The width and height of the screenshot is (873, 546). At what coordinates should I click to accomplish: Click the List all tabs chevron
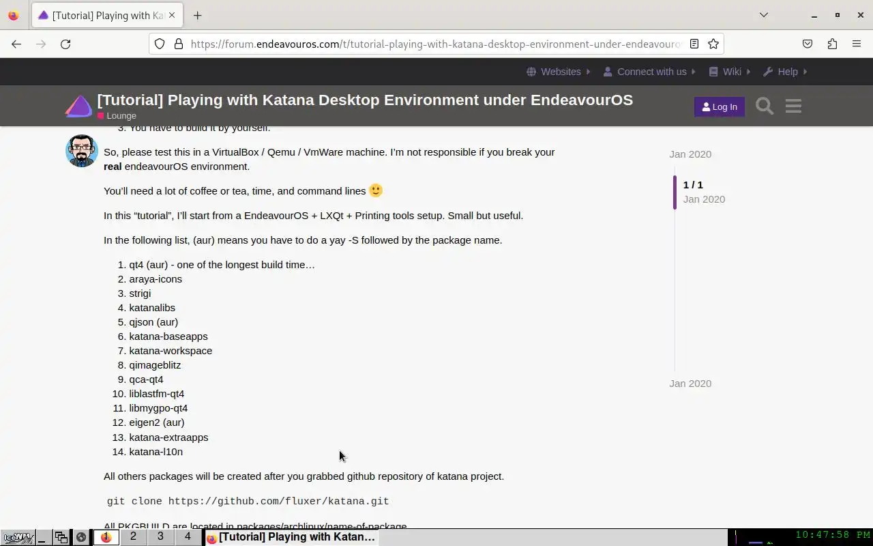(x=764, y=15)
